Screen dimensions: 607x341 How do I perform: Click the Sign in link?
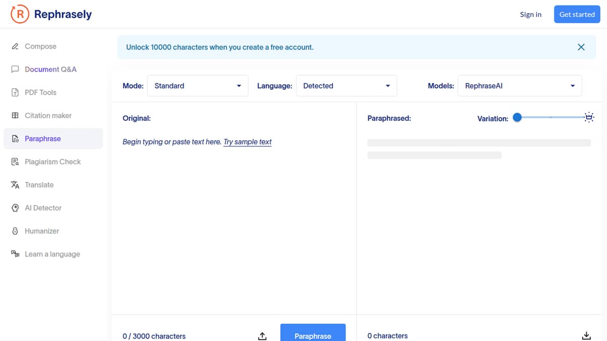(x=531, y=14)
